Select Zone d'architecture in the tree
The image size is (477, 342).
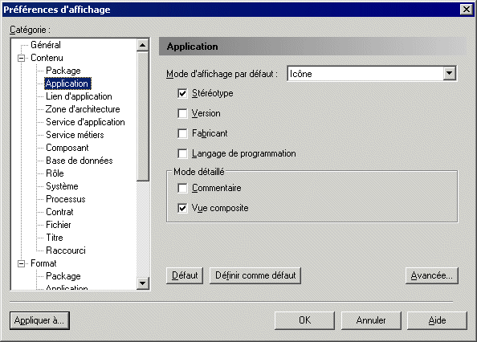click(83, 109)
